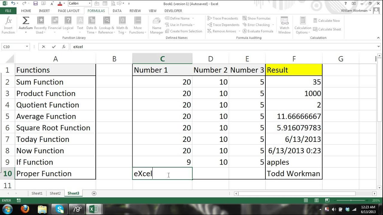383x215 pixels.
Task: Click Calculate Now
Action: 326,21
